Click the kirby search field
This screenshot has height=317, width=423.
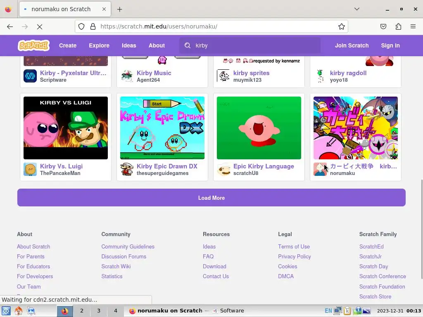click(250, 45)
